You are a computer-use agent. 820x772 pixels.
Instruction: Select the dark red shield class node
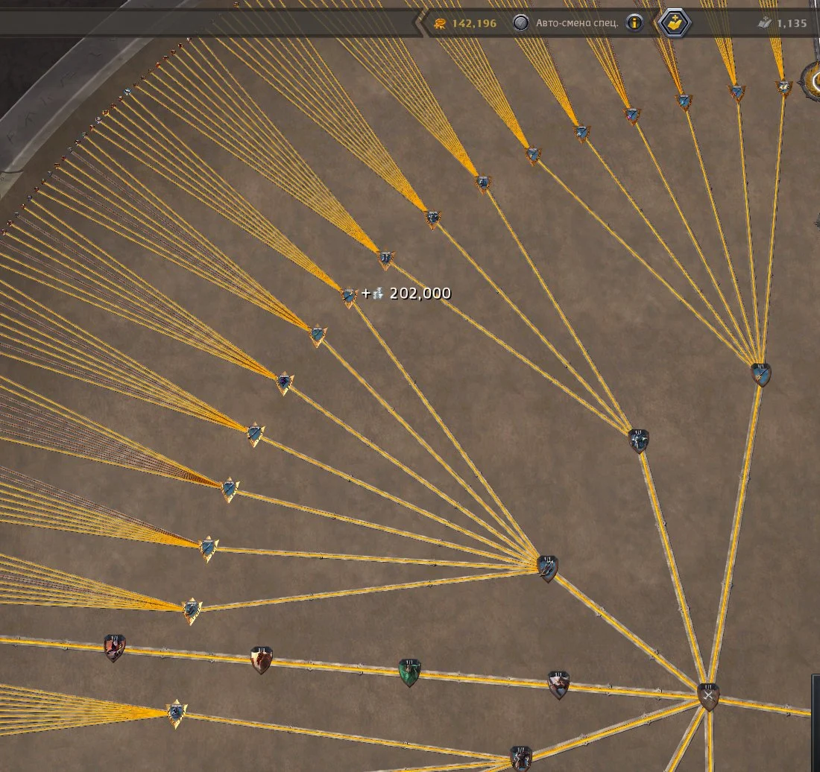115,648
